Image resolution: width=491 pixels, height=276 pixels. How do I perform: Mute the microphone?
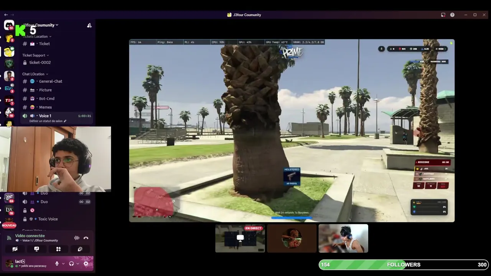pyautogui.click(x=57, y=264)
